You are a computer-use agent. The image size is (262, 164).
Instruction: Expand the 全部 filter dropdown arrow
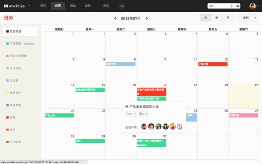click(x=255, y=18)
